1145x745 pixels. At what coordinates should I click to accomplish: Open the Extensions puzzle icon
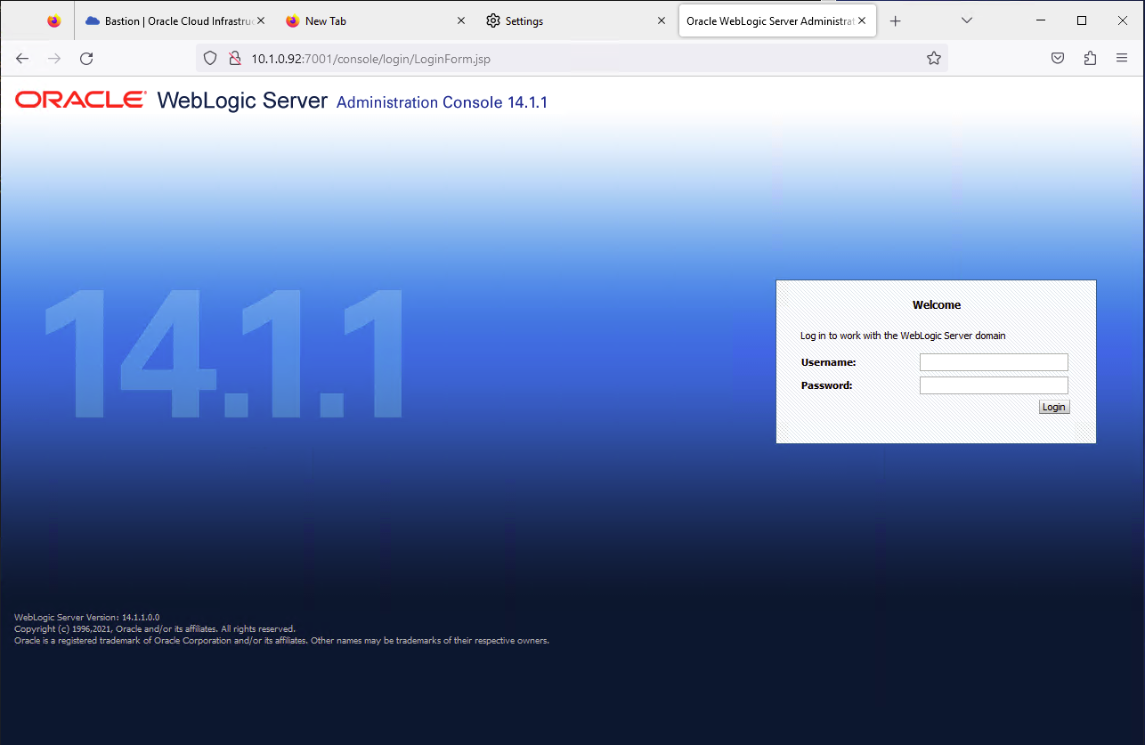pyautogui.click(x=1090, y=59)
